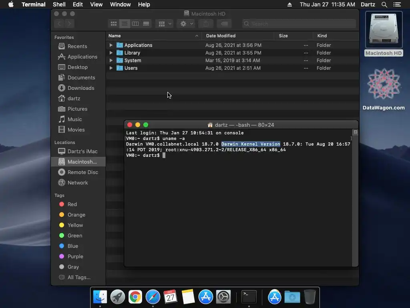
Task: Click the Blue tag in sidebar
Action: coord(78,246)
